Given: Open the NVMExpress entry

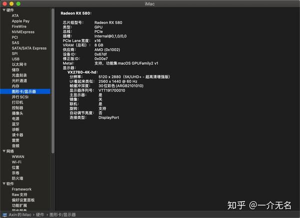Looking at the screenshot, I should (23, 32).
